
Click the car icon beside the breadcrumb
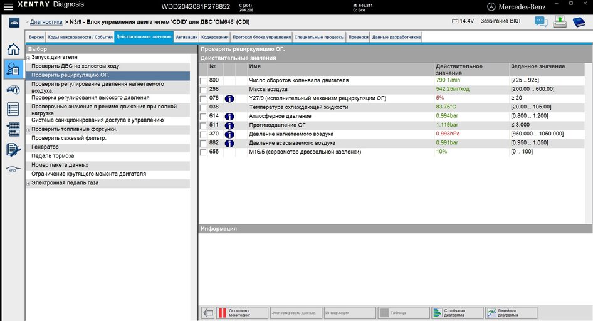tap(14, 23)
